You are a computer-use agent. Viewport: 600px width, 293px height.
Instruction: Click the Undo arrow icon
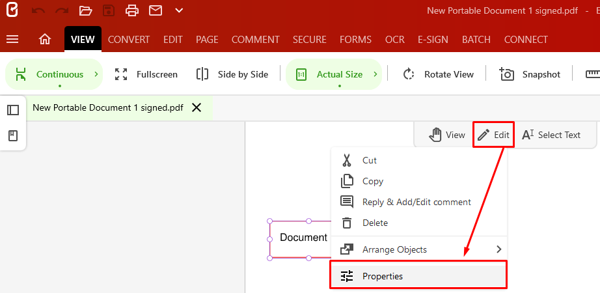point(38,10)
